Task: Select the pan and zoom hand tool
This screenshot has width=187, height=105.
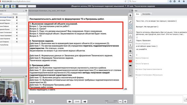Action: (130, 15)
